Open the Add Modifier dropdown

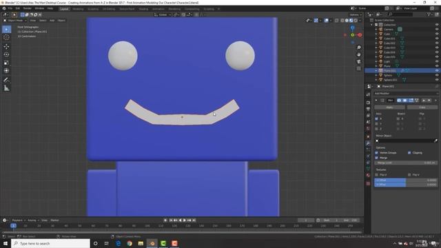pos(406,94)
